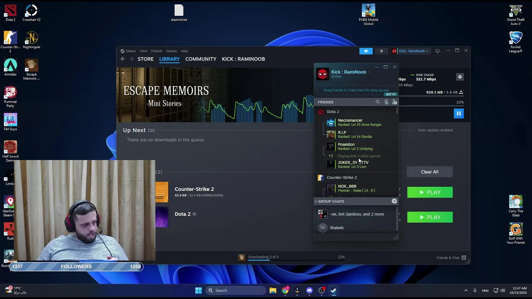The image size is (532, 299).
Task: Open the Games menu
Action: point(172,51)
